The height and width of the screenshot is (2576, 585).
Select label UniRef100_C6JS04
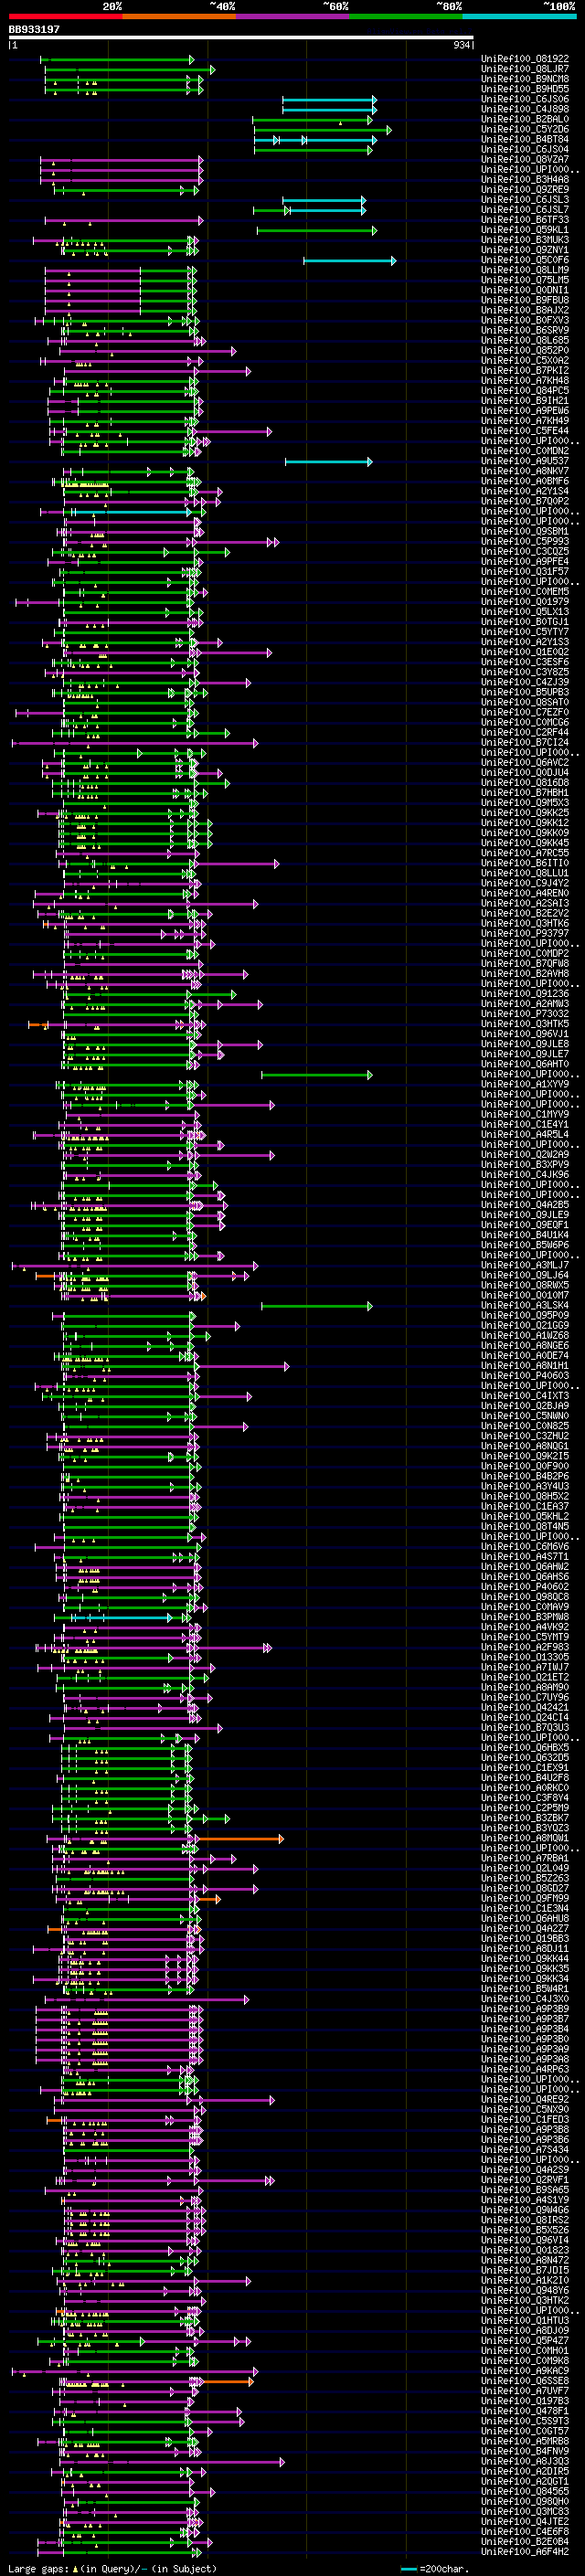pyautogui.click(x=525, y=149)
